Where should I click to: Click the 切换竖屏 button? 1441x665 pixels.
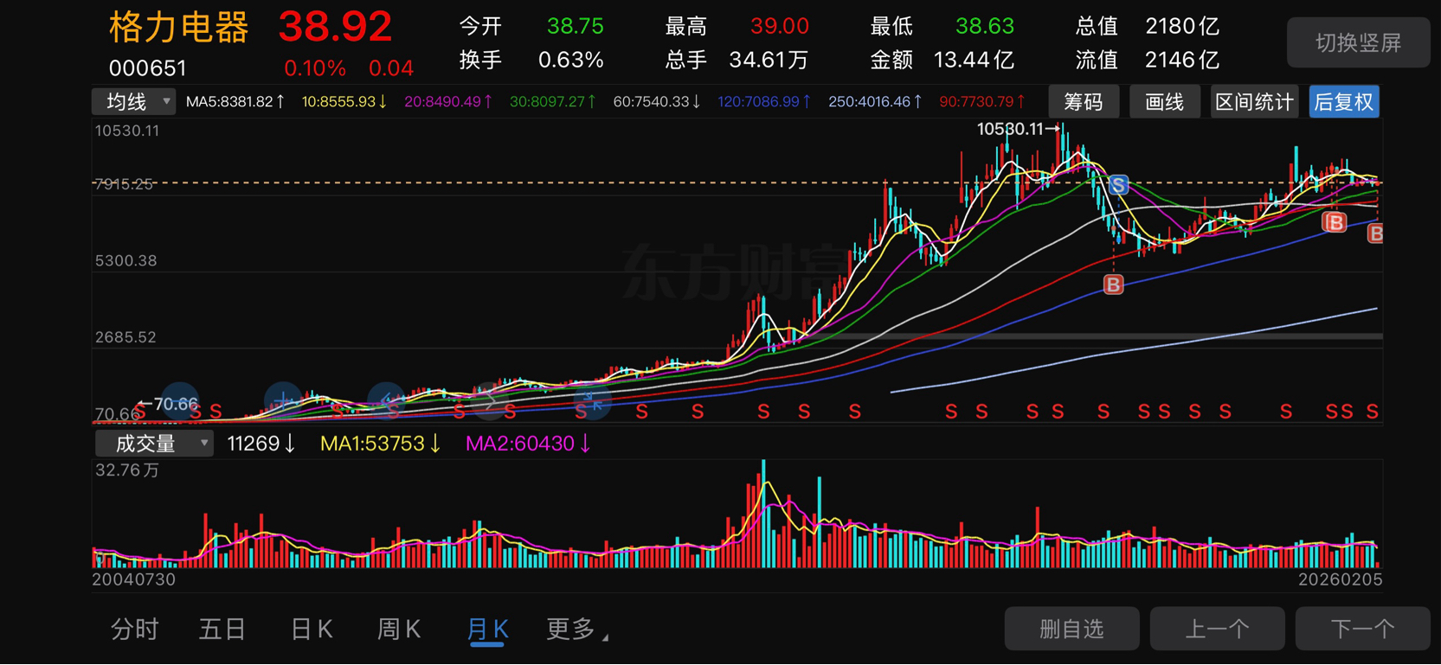1359,42
